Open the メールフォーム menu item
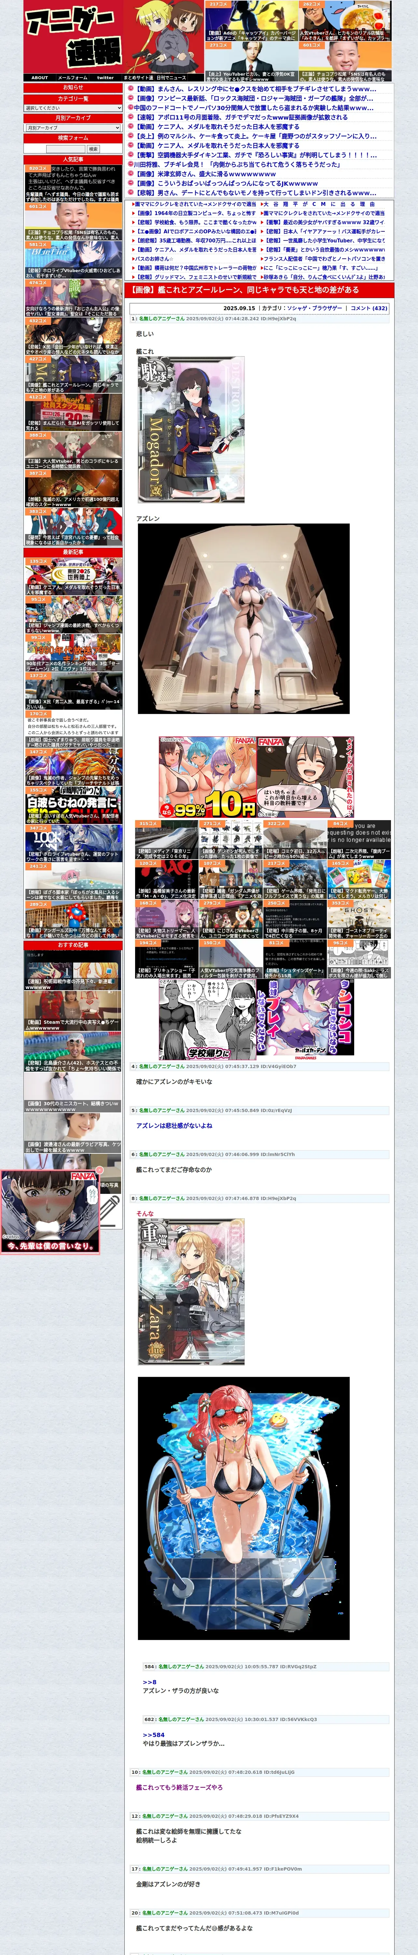418x1955 pixels. point(73,78)
